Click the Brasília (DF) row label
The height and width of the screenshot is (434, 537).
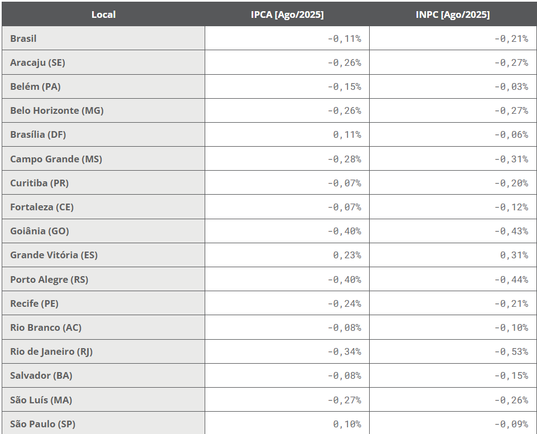coord(38,134)
